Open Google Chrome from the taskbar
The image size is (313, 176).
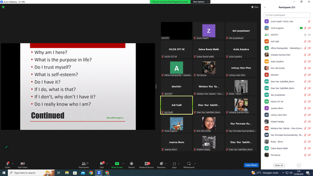91,173
